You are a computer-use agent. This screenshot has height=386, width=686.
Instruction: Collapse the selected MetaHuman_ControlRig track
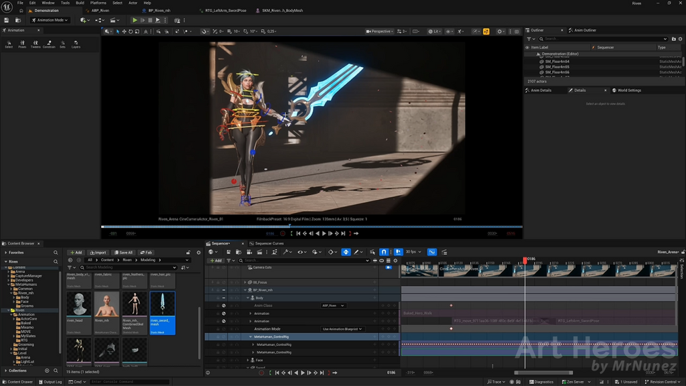coord(251,337)
